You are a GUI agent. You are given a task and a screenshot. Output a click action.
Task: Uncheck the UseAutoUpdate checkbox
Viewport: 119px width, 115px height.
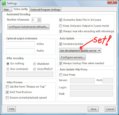(x=61, y=44)
